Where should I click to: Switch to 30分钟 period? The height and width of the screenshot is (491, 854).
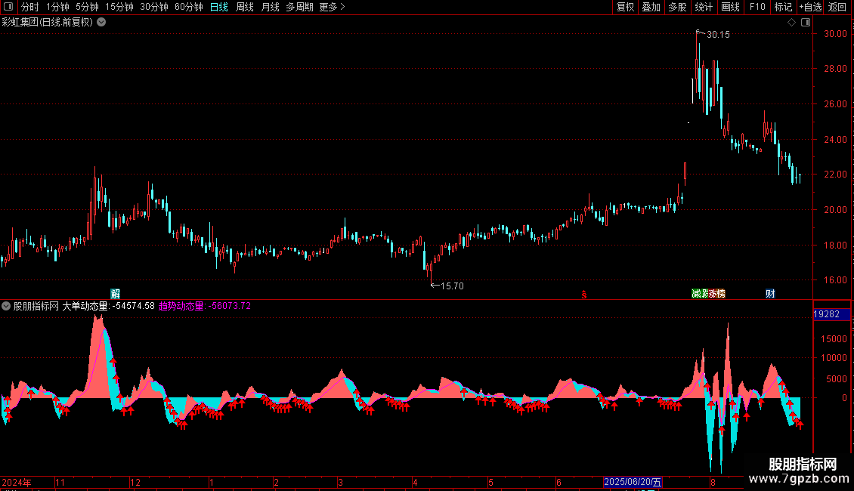coord(154,7)
